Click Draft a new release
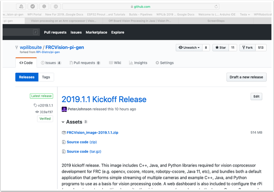The height and width of the screenshot is (192, 274). click(x=246, y=77)
